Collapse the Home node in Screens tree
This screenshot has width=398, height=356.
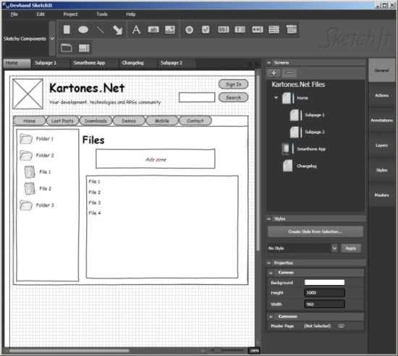[x=276, y=98]
